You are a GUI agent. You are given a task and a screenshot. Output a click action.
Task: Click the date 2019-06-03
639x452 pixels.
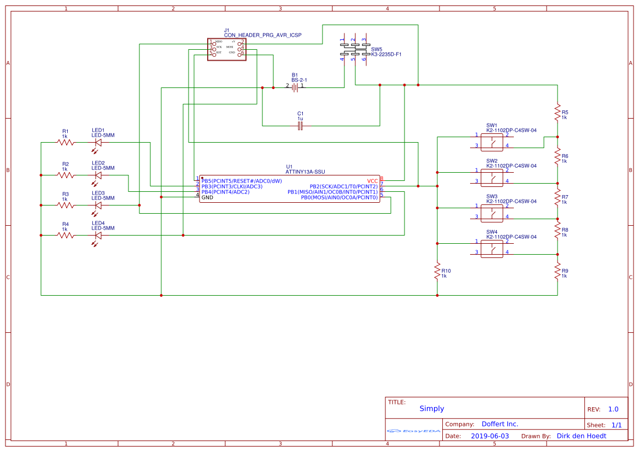pos(490,436)
